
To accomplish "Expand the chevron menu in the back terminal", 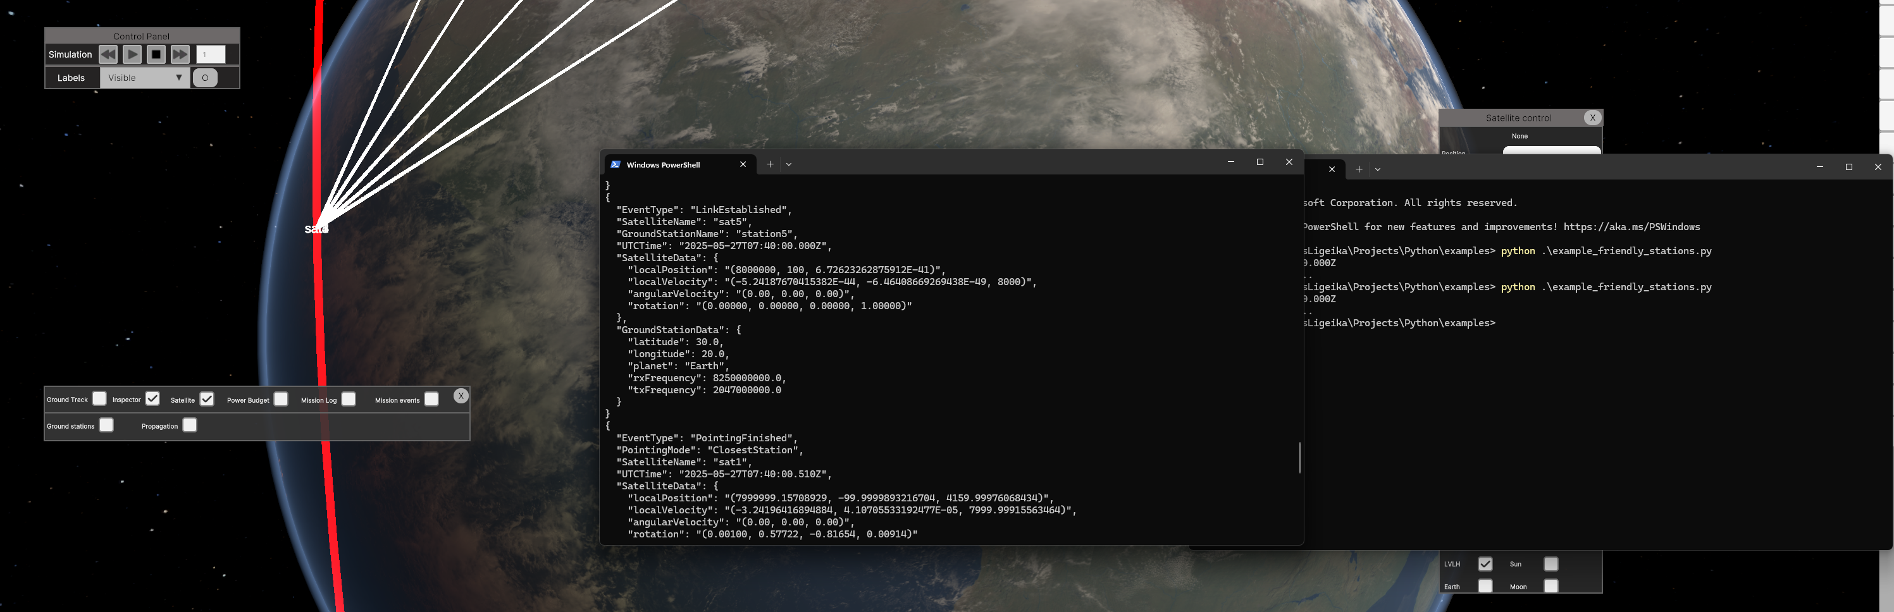I will click(1378, 169).
